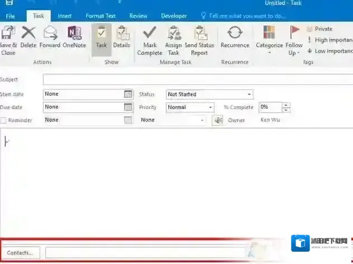Switch to the Insert tab
The height and width of the screenshot is (264, 353).
tap(64, 16)
